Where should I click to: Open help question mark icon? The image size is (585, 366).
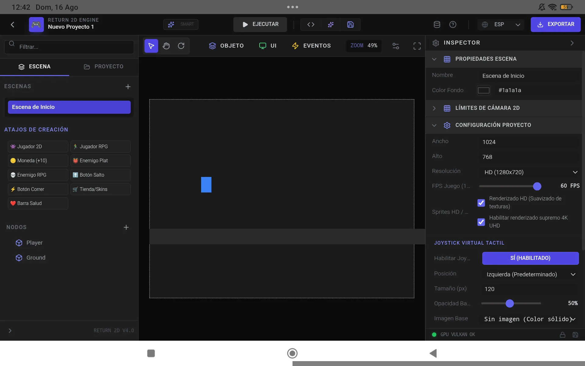tap(453, 24)
